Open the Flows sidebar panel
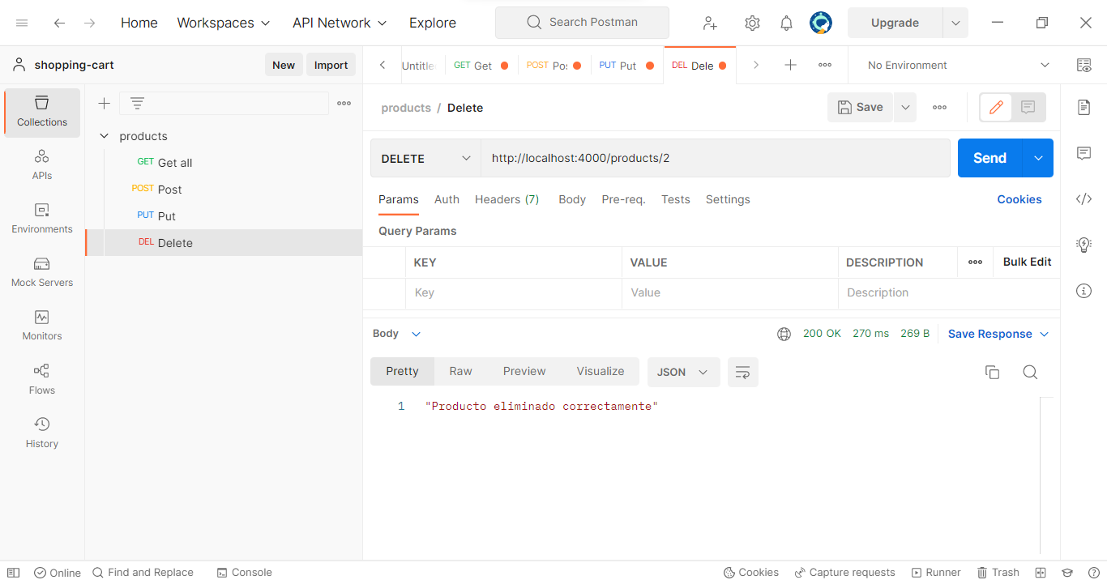Screen dimensions: 1107x580 tap(41, 377)
